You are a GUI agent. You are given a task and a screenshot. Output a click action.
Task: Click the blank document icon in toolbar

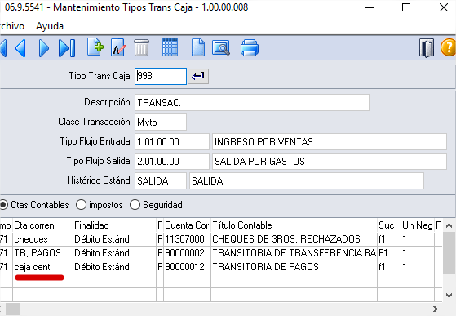coord(198,47)
